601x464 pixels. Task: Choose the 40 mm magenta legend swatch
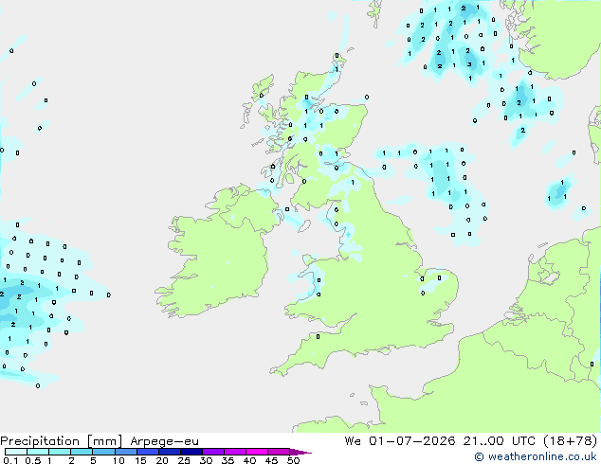[x=257, y=452]
